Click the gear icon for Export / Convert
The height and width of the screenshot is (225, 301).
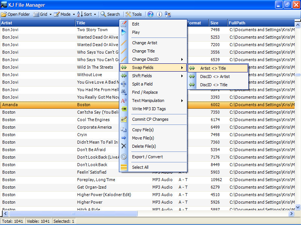point(124,157)
